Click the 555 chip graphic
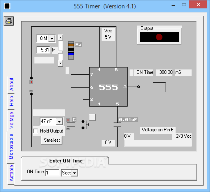 [x=108, y=87]
